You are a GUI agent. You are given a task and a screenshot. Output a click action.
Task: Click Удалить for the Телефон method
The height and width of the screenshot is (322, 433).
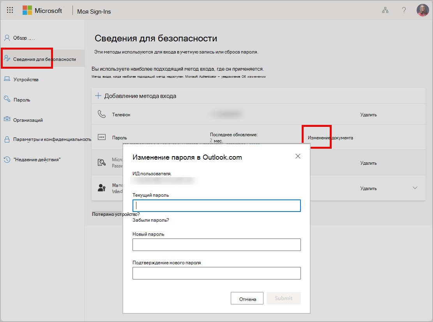[x=368, y=114]
